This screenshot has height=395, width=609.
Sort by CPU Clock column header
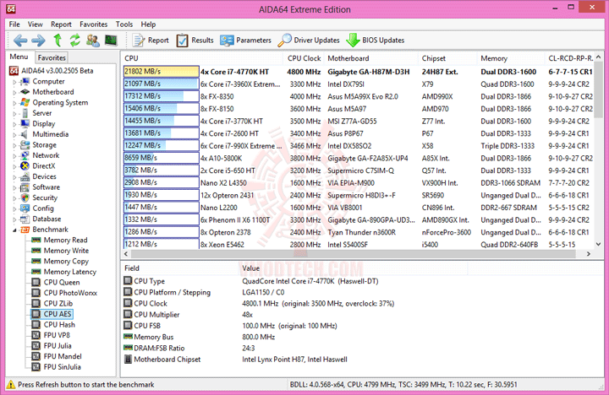304,58
